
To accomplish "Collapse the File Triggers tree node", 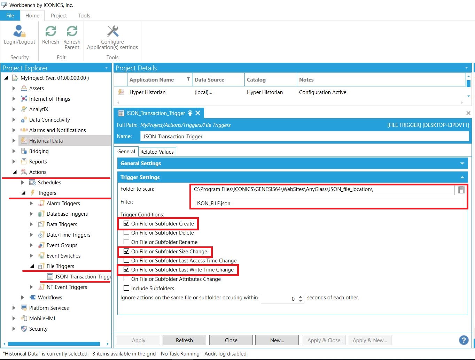I will [32, 266].
